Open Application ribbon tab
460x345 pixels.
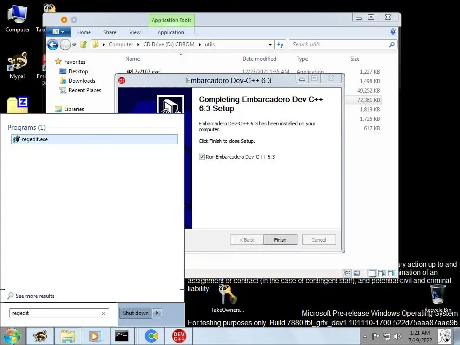point(171,32)
